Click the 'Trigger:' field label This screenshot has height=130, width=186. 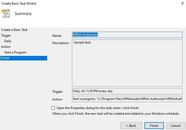coord(57,92)
